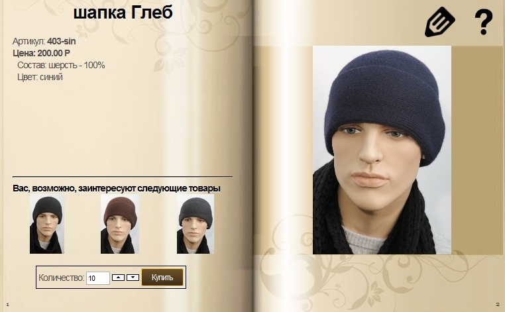Click the recommended products heading

click(117, 188)
